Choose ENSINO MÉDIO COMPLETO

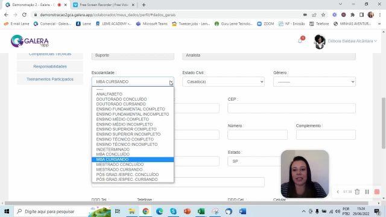coord(133,119)
